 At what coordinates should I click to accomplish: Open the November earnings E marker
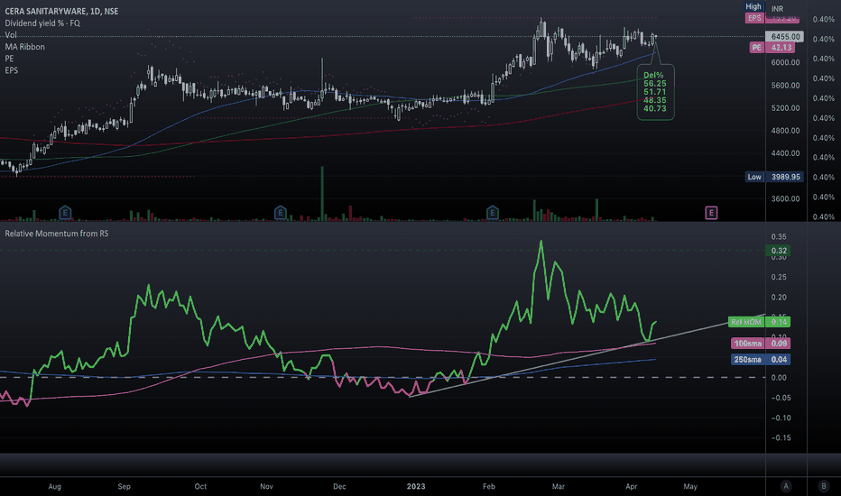click(280, 213)
